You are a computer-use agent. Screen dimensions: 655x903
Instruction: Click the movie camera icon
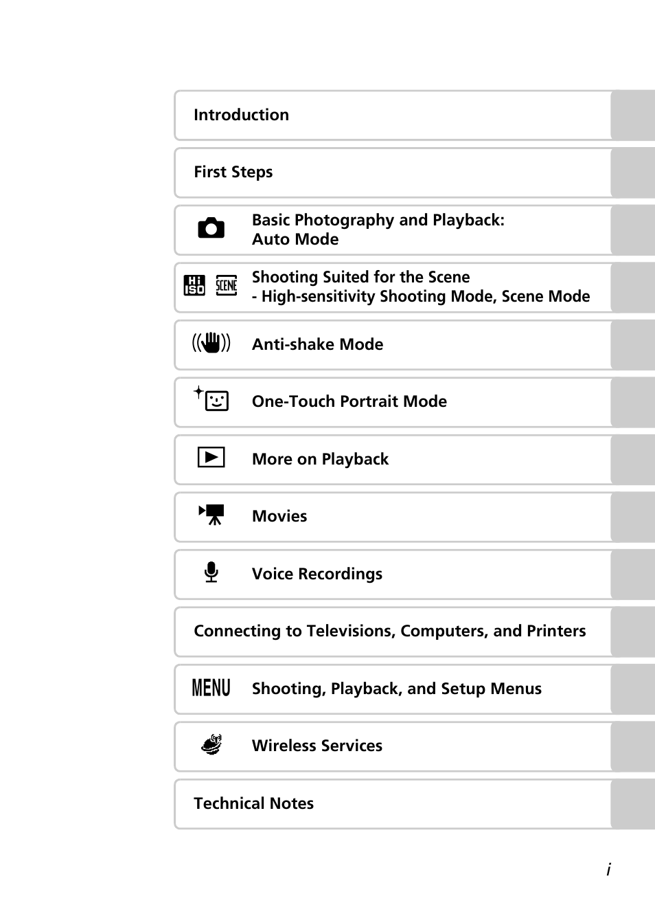211,514
